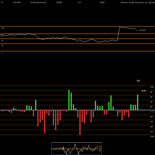This screenshot has width=155, height=155.
Task: Click the end point of the RSI line
Action: point(137,31)
